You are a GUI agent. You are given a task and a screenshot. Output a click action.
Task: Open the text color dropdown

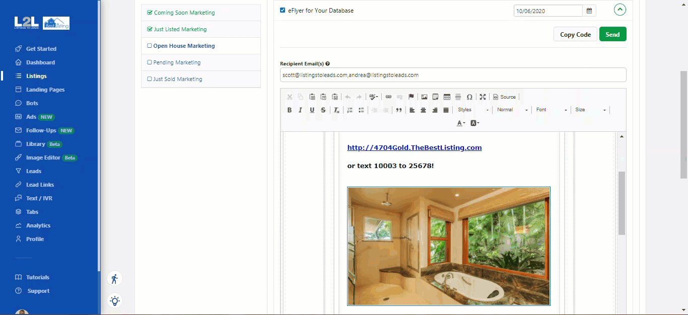tap(460, 123)
